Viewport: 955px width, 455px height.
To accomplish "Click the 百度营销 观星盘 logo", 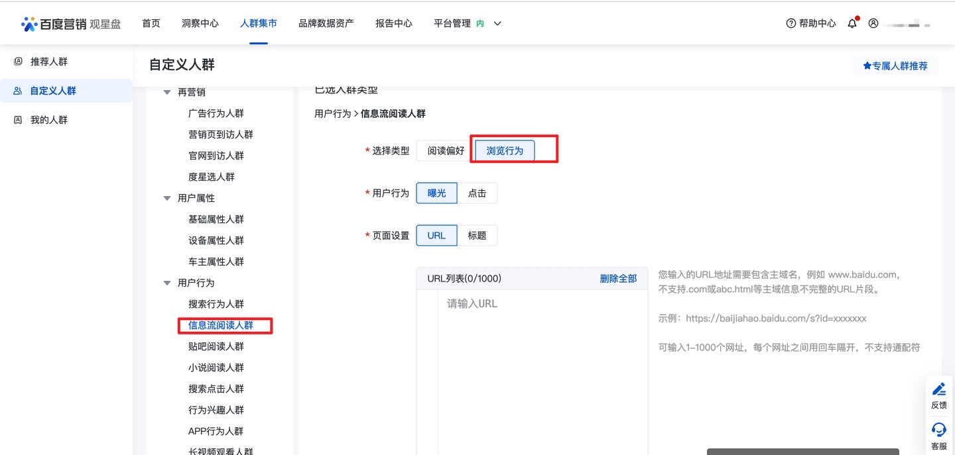I will [x=72, y=24].
